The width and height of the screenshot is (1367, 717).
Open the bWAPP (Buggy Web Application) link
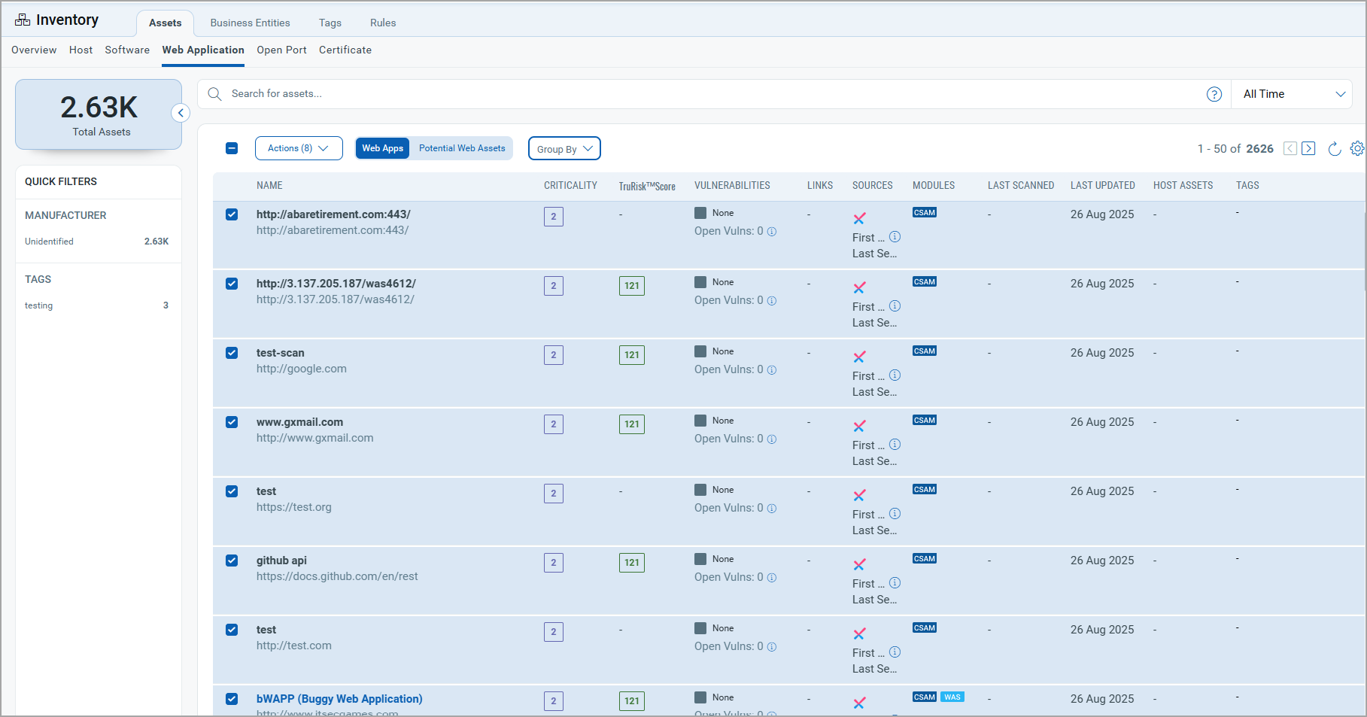pyautogui.click(x=339, y=699)
